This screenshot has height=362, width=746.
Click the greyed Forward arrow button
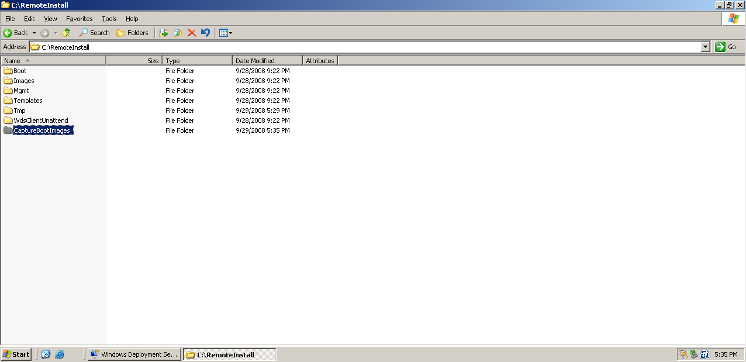click(x=45, y=33)
